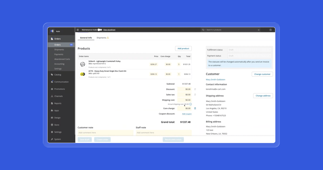
Task: Click the icon beside Sales tax field
Action: coord(195,95)
